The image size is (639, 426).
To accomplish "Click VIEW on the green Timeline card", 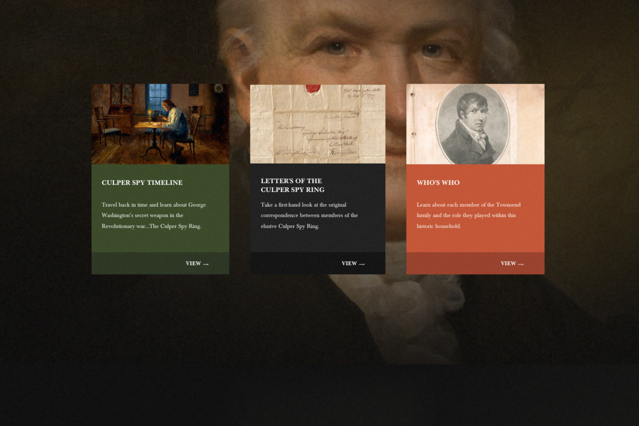I will [193, 263].
